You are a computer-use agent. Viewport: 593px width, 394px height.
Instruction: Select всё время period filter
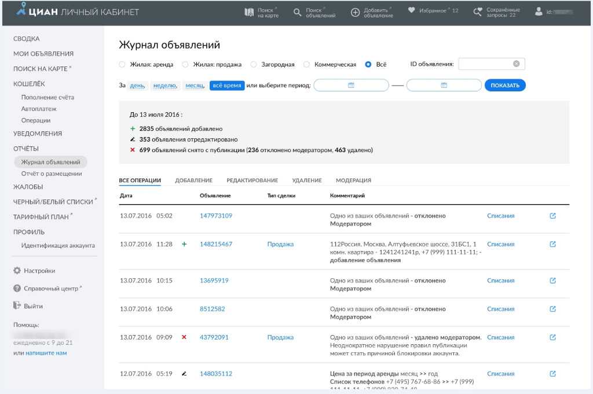click(227, 86)
